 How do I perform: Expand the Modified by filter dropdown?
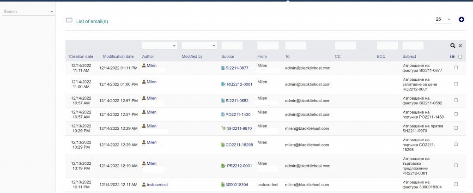[x=199, y=46]
